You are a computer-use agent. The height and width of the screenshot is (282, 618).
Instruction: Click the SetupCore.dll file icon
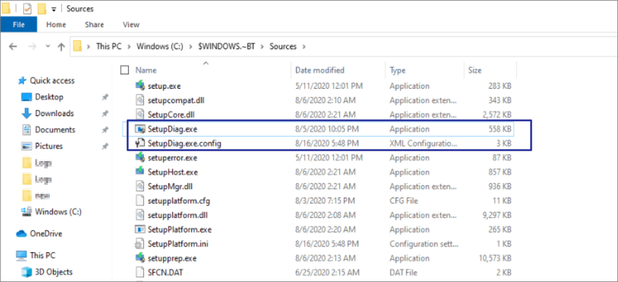pos(140,114)
